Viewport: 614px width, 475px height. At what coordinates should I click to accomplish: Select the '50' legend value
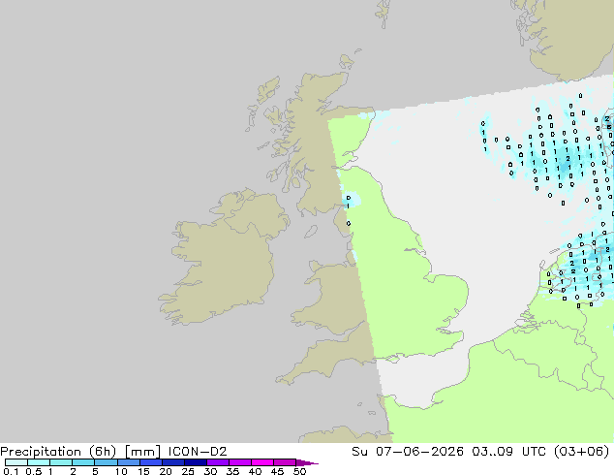pos(299,471)
